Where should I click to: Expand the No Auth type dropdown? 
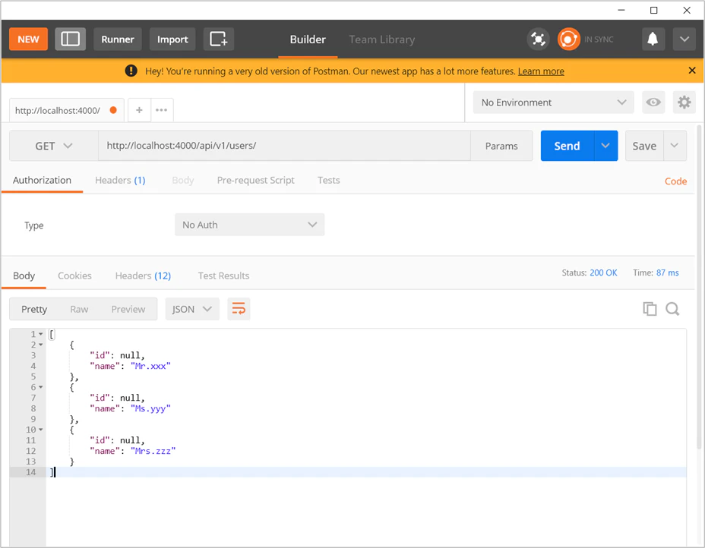[x=249, y=225]
